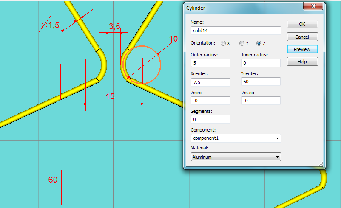Select the Z orientation radio button
Screen dimensions: 341x208
point(259,43)
